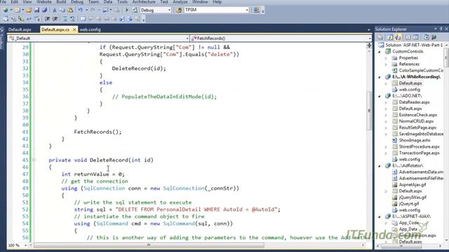This screenshot has height=252, width=449.
Task: Click View Designer icon in Solution Explorer
Action: point(415,37)
